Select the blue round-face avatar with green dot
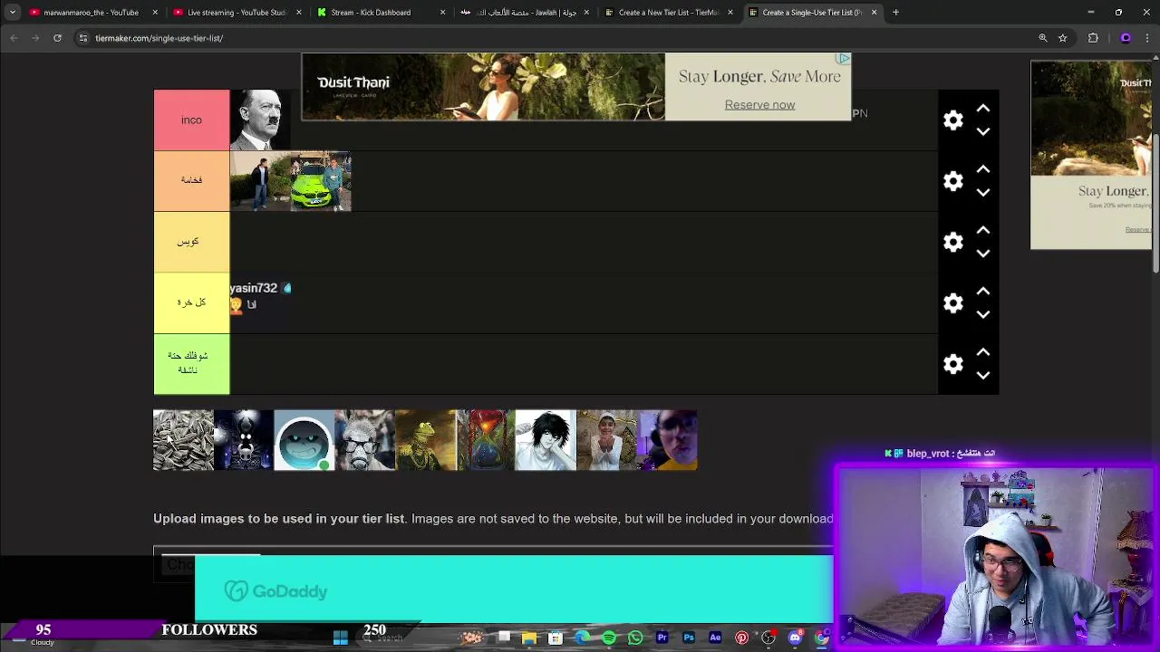Image resolution: width=1160 pixels, height=652 pixels. click(304, 440)
